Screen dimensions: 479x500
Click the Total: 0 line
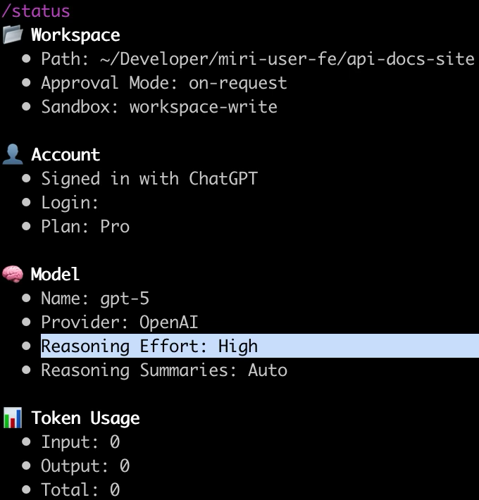pyautogui.click(x=80, y=490)
